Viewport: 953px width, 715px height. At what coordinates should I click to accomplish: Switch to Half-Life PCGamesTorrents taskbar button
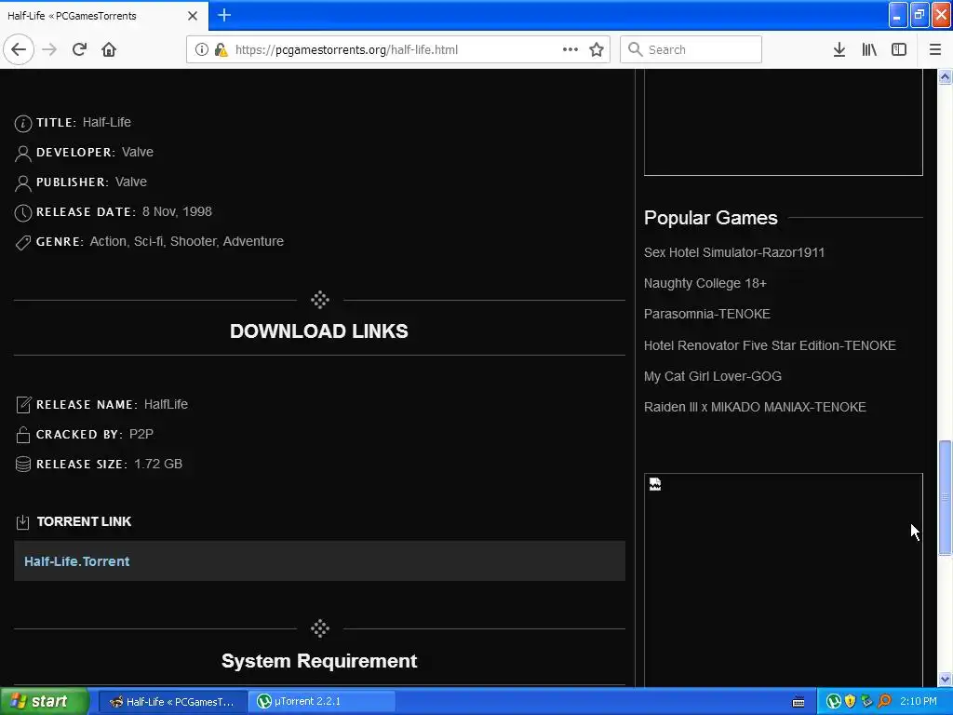pos(172,702)
